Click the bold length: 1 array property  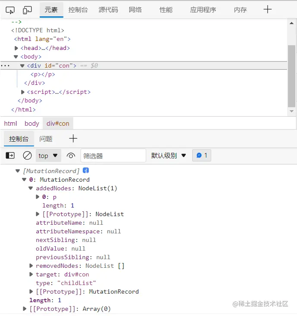(x=45, y=300)
